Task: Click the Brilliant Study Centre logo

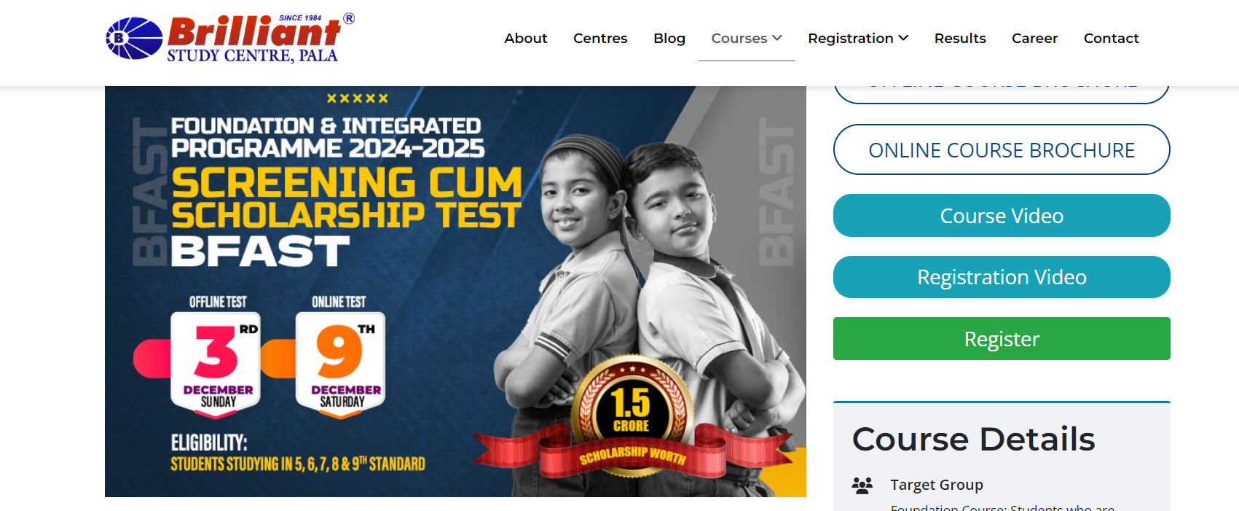Action: [230, 38]
